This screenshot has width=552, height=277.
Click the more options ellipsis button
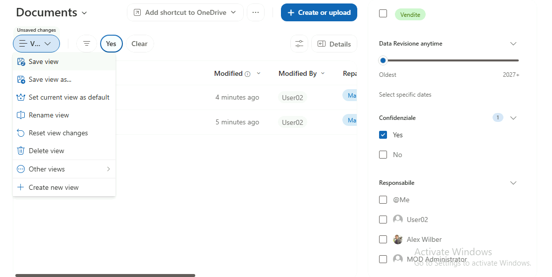pos(256,12)
